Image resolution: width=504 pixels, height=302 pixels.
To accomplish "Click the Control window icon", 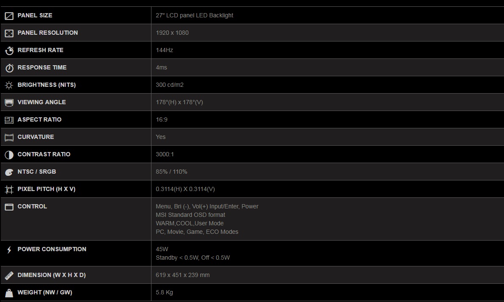I will coord(9,207).
